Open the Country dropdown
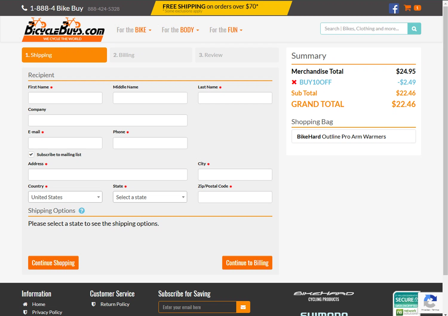 coord(65,197)
